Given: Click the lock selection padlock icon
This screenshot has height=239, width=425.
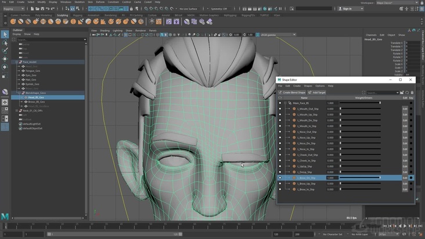Looking at the screenshot, I should pos(131,9).
